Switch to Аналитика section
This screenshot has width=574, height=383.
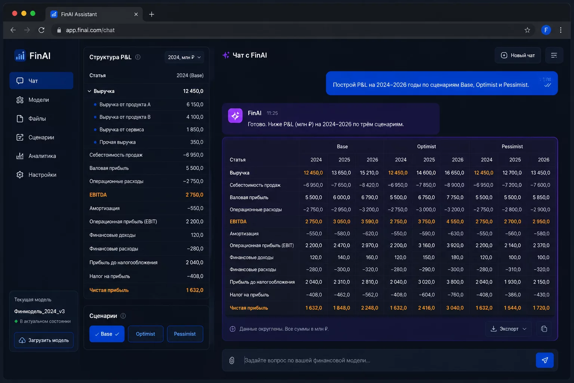(41, 156)
